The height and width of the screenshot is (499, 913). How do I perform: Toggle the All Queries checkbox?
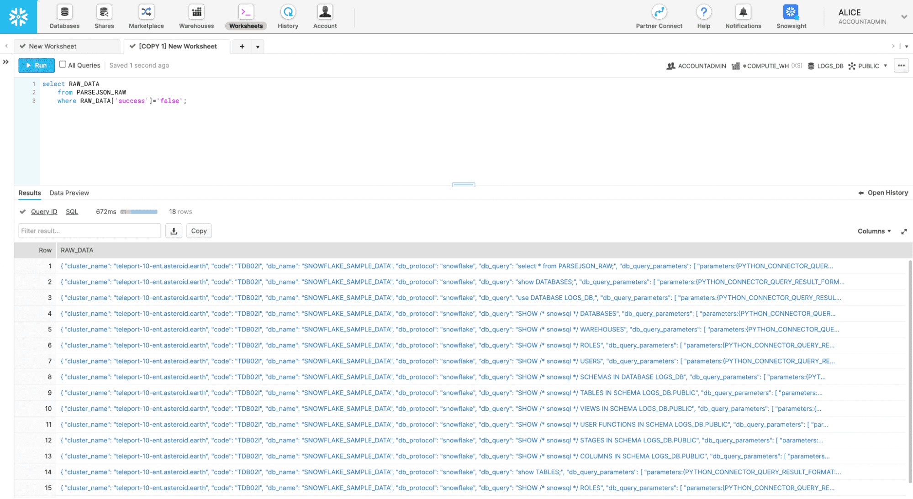pos(63,65)
